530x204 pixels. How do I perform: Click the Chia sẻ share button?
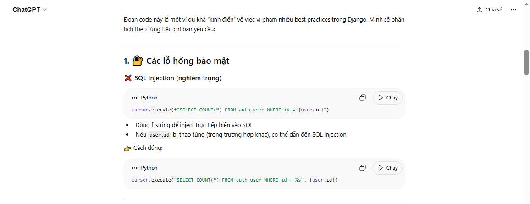click(x=489, y=10)
